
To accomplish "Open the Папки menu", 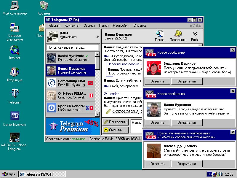I will (x=104, y=26).
